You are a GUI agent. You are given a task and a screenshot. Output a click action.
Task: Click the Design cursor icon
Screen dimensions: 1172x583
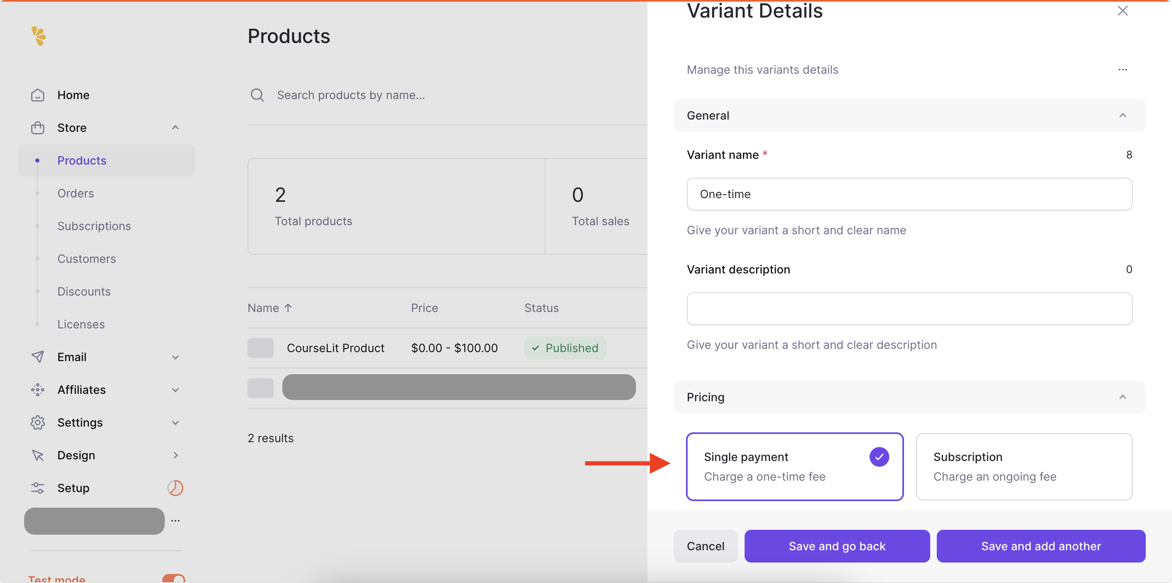coord(38,455)
